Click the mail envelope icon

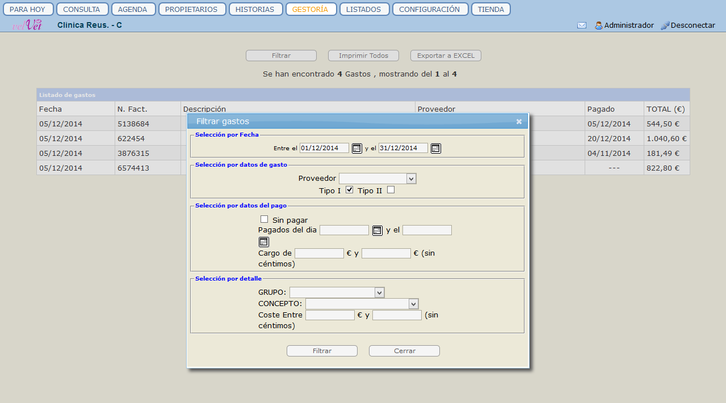(x=582, y=26)
